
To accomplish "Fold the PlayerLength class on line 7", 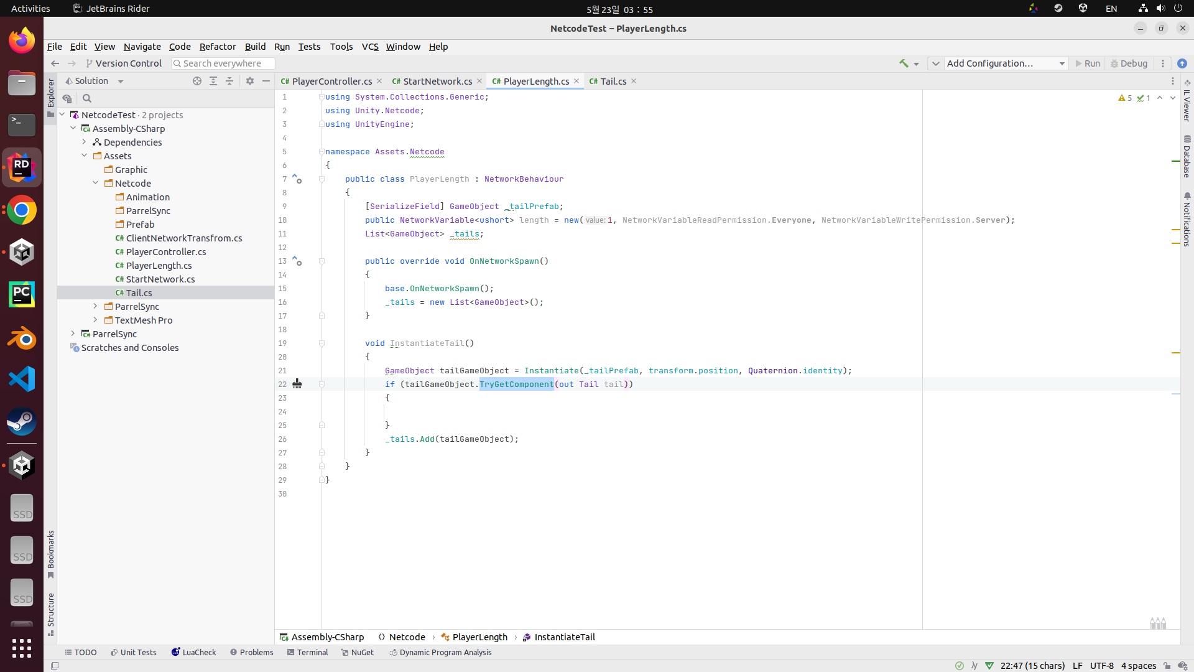I will (322, 179).
